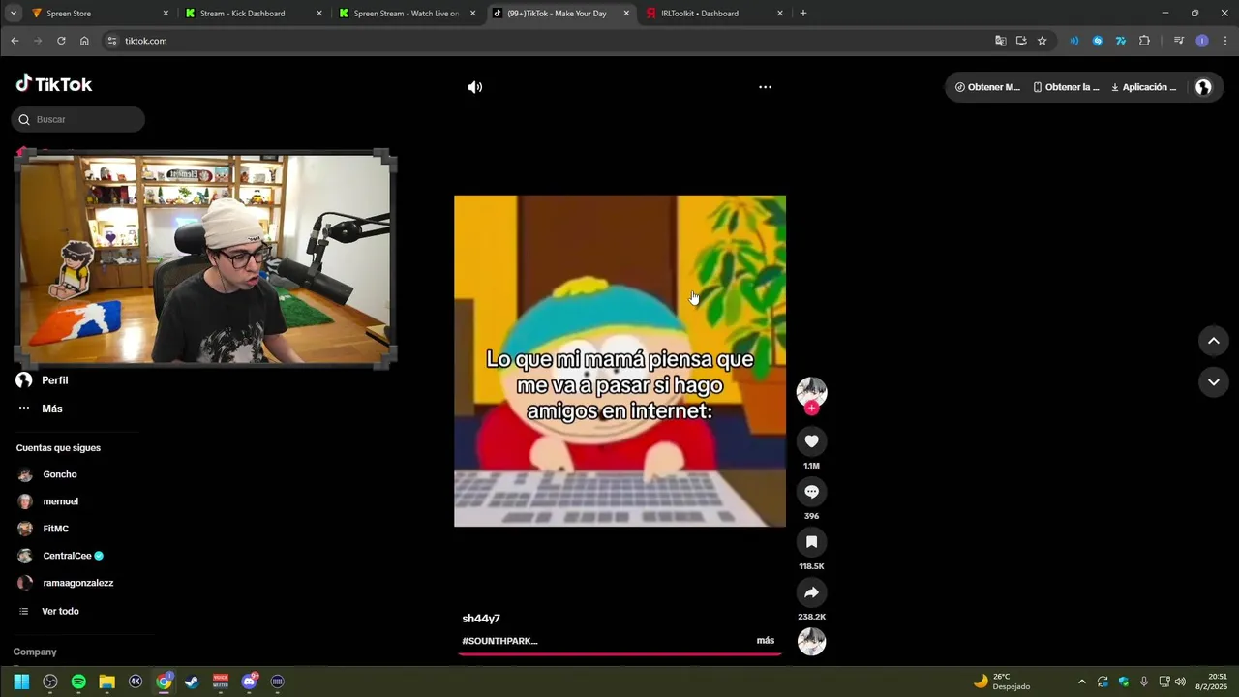The width and height of the screenshot is (1239, 697).
Task: Follow creator with the red plus badge
Action: pos(811,409)
